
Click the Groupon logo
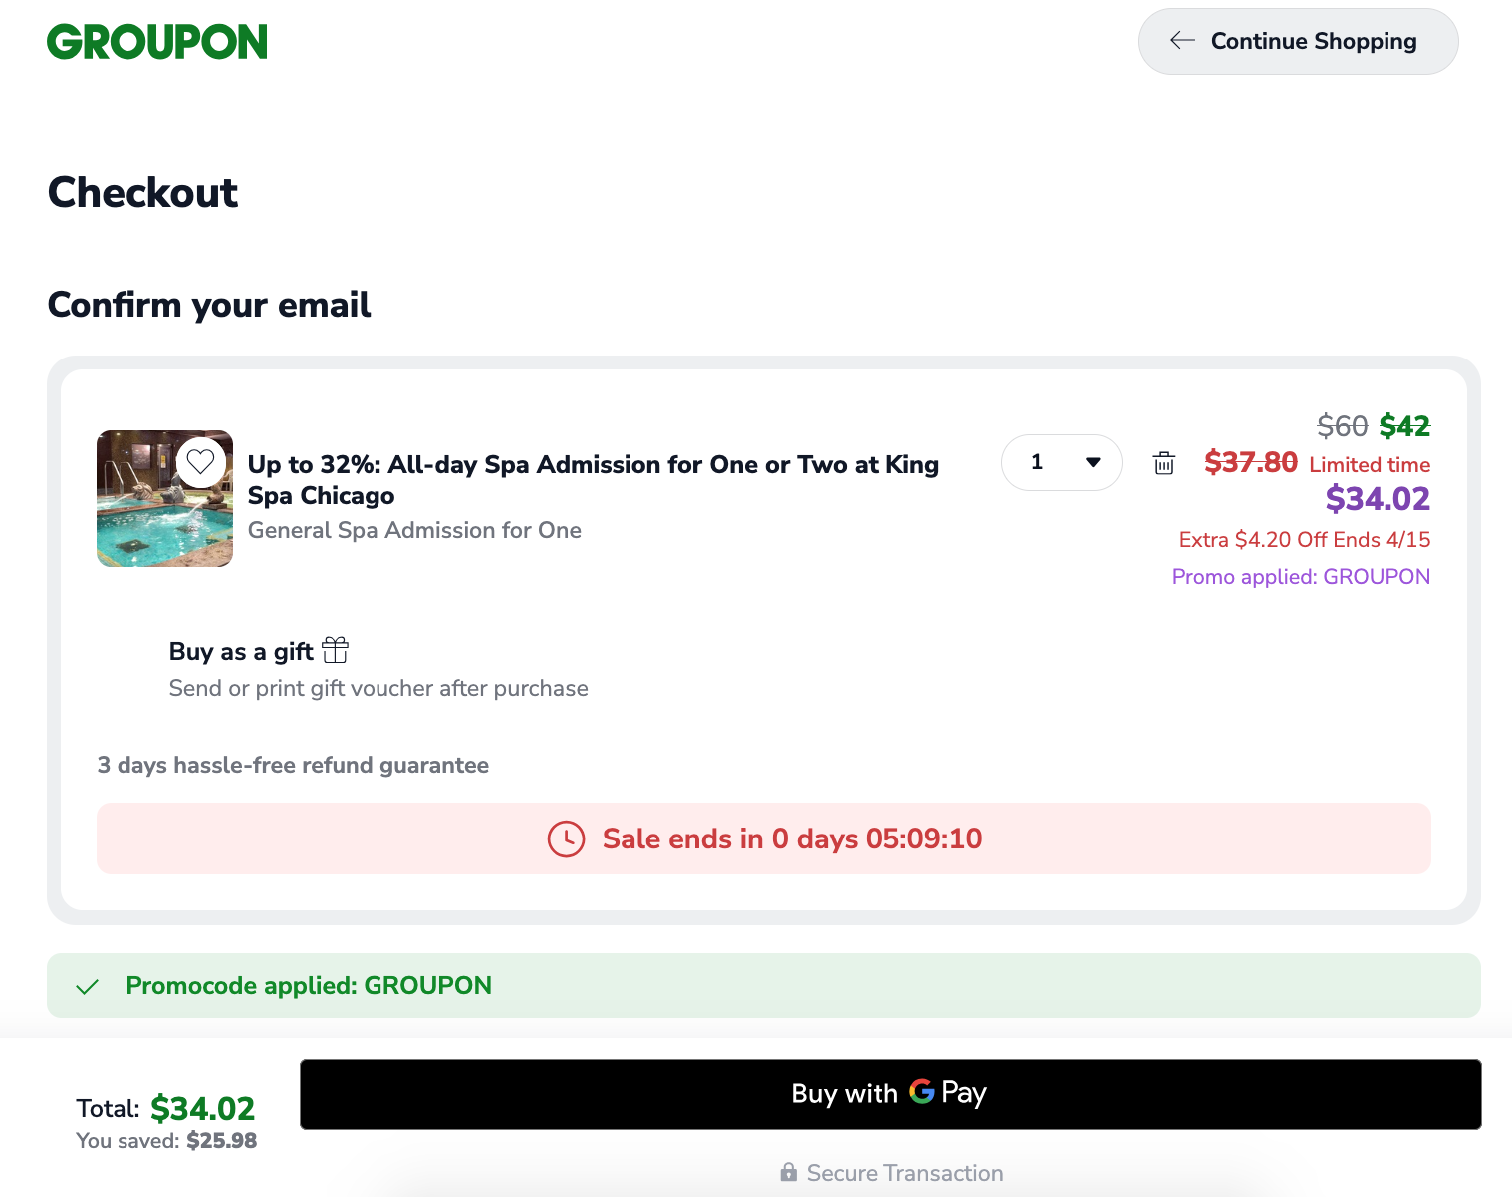(157, 42)
